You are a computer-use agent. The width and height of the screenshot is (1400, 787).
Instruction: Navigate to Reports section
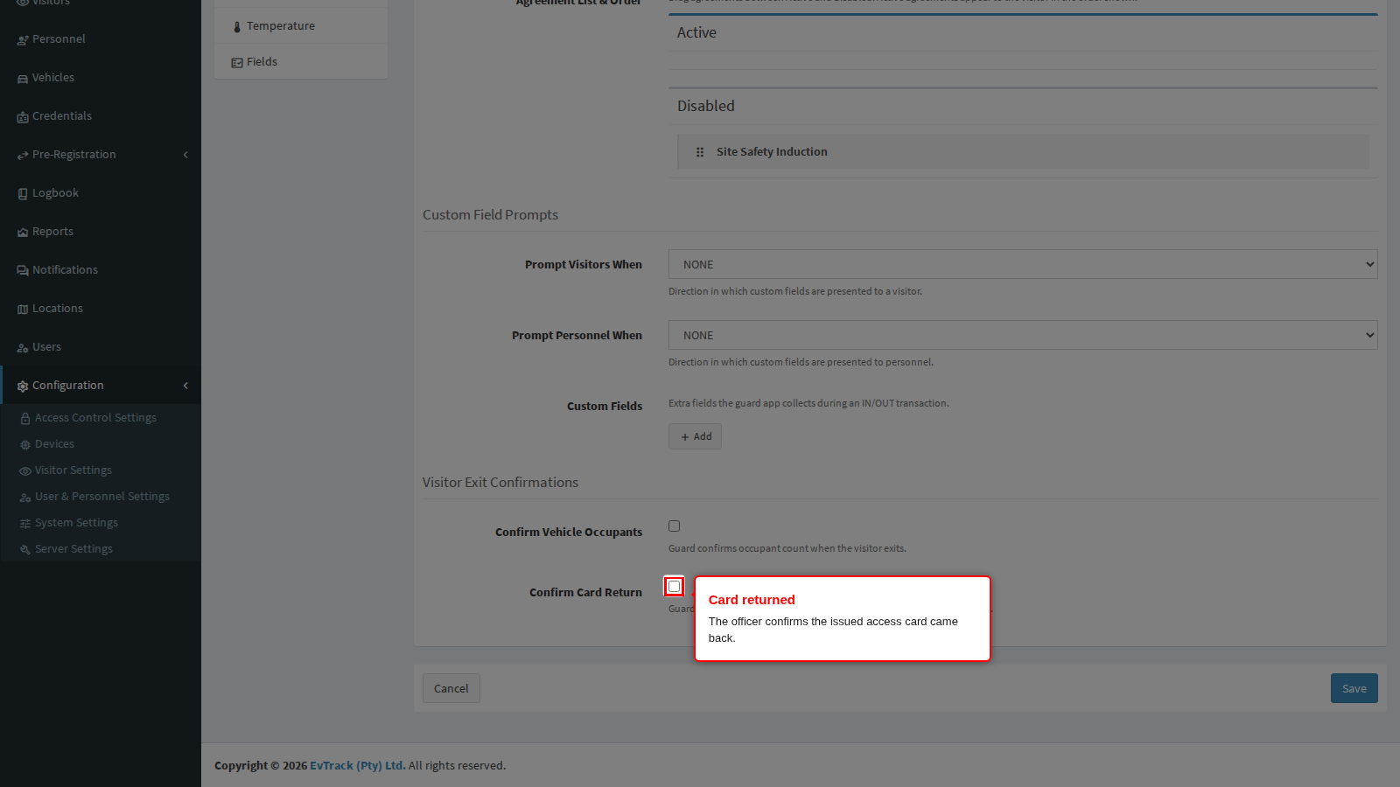pyautogui.click(x=101, y=232)
